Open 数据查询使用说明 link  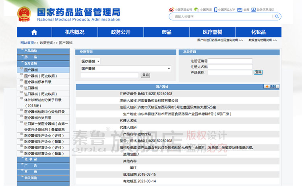pos(260,40)
